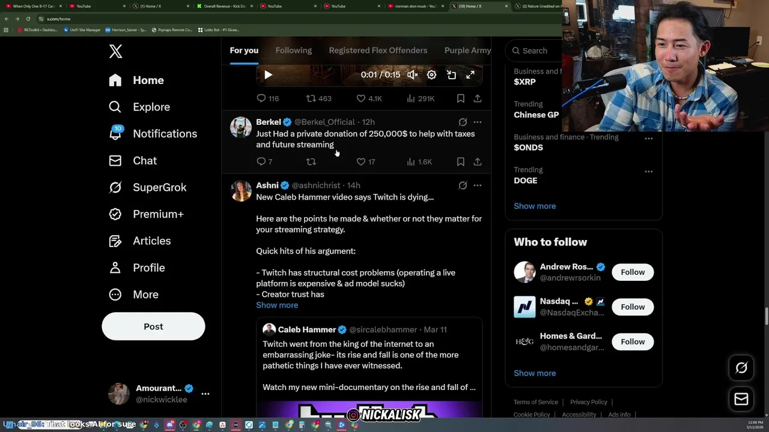Open the Purple Army tab
769x432 pixels.
point(467,50)
